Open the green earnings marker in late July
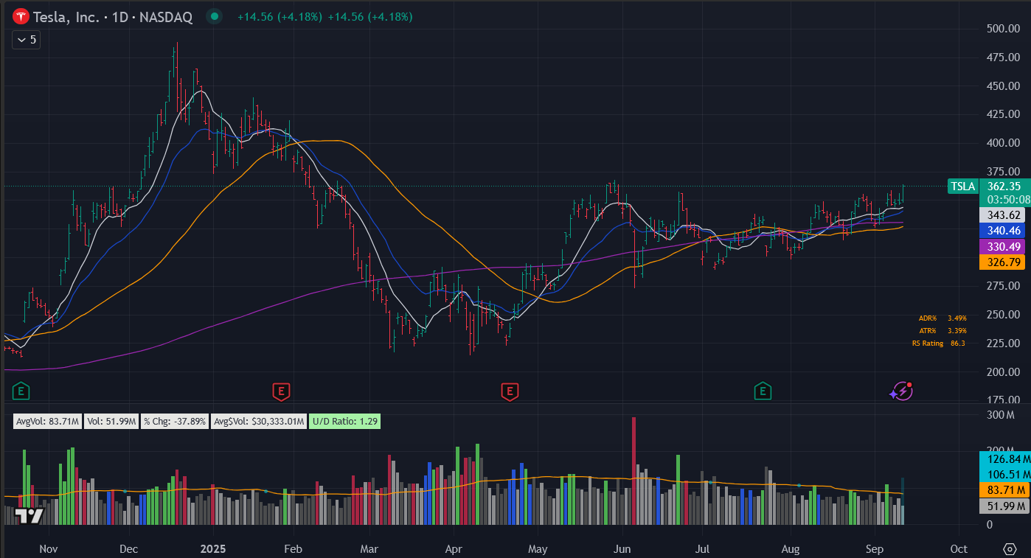The height and width of the screenshot is (558, 1031). [x=763, y=391]
